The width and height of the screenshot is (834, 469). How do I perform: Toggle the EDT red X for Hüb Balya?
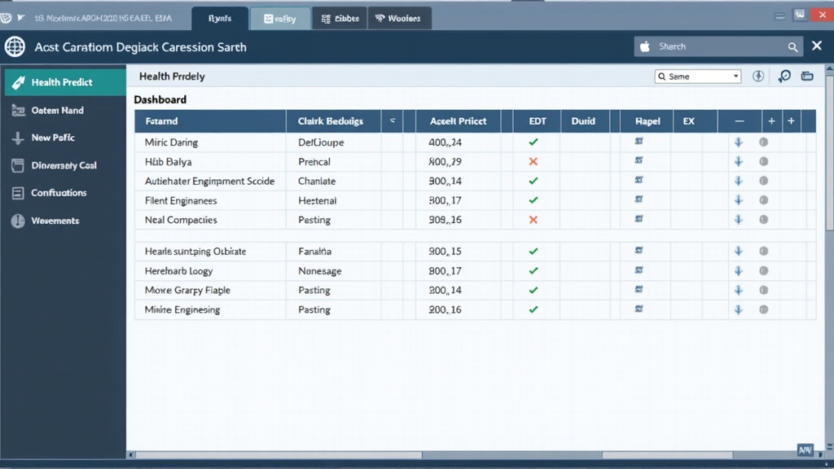pyautogui.click(x=533, y=162)
